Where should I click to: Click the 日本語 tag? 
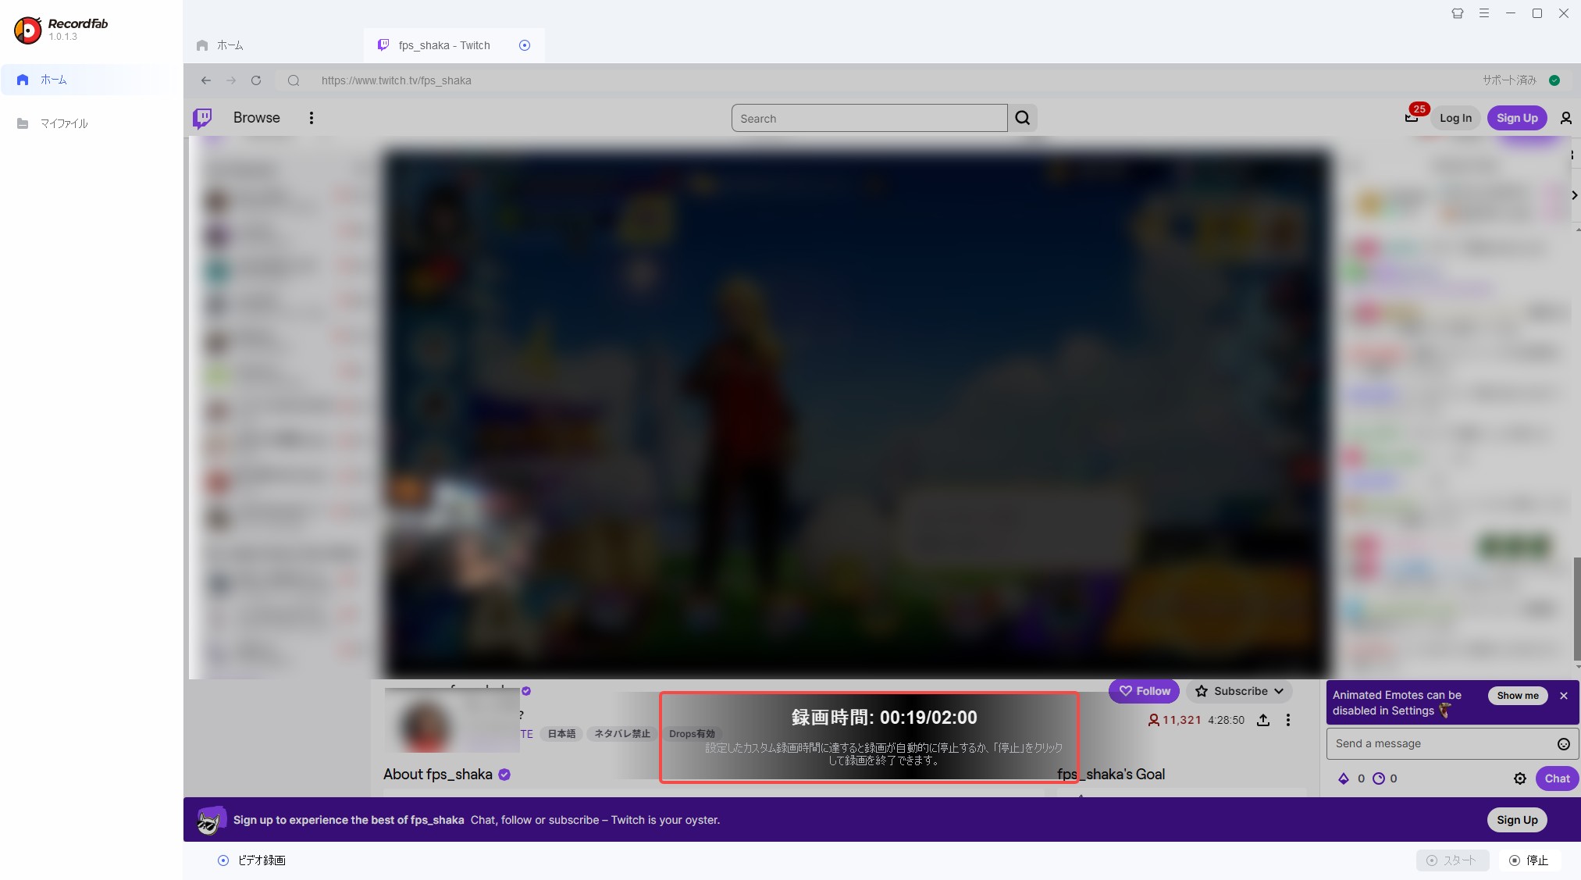[x=561, y=734]
